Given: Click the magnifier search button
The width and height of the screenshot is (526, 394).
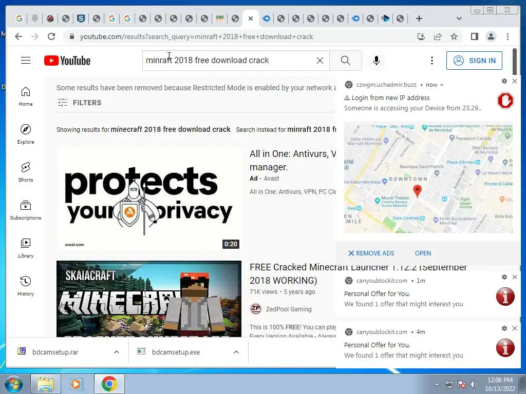Looking at the screenshot, I should pos(346,61).
